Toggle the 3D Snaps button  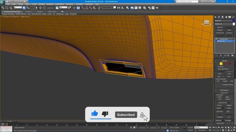click(83, 8)
